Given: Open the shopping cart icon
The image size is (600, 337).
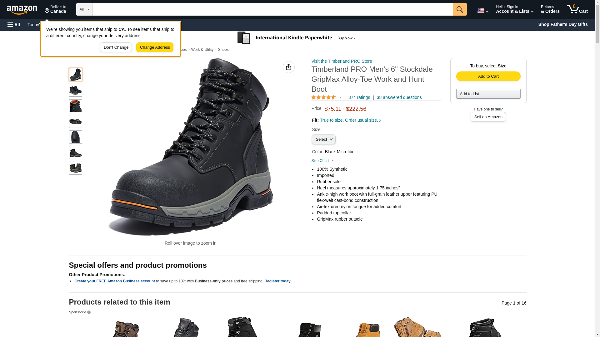Looking at the screenshot, I should pyautogui.click(x=577, y=9).
